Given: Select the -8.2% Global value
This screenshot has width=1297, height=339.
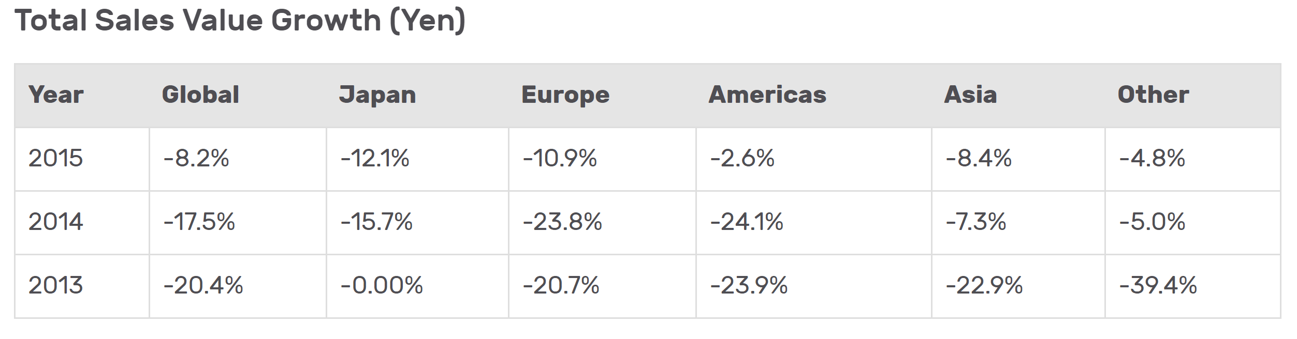Looking at the screenshot, I should click(196, 158).
